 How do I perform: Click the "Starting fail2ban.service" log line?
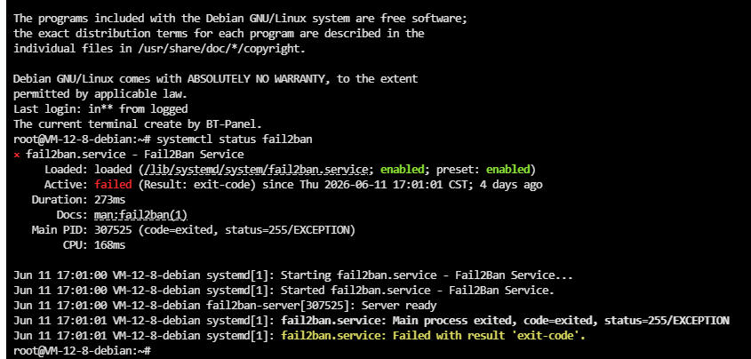[x=293, y=275]
